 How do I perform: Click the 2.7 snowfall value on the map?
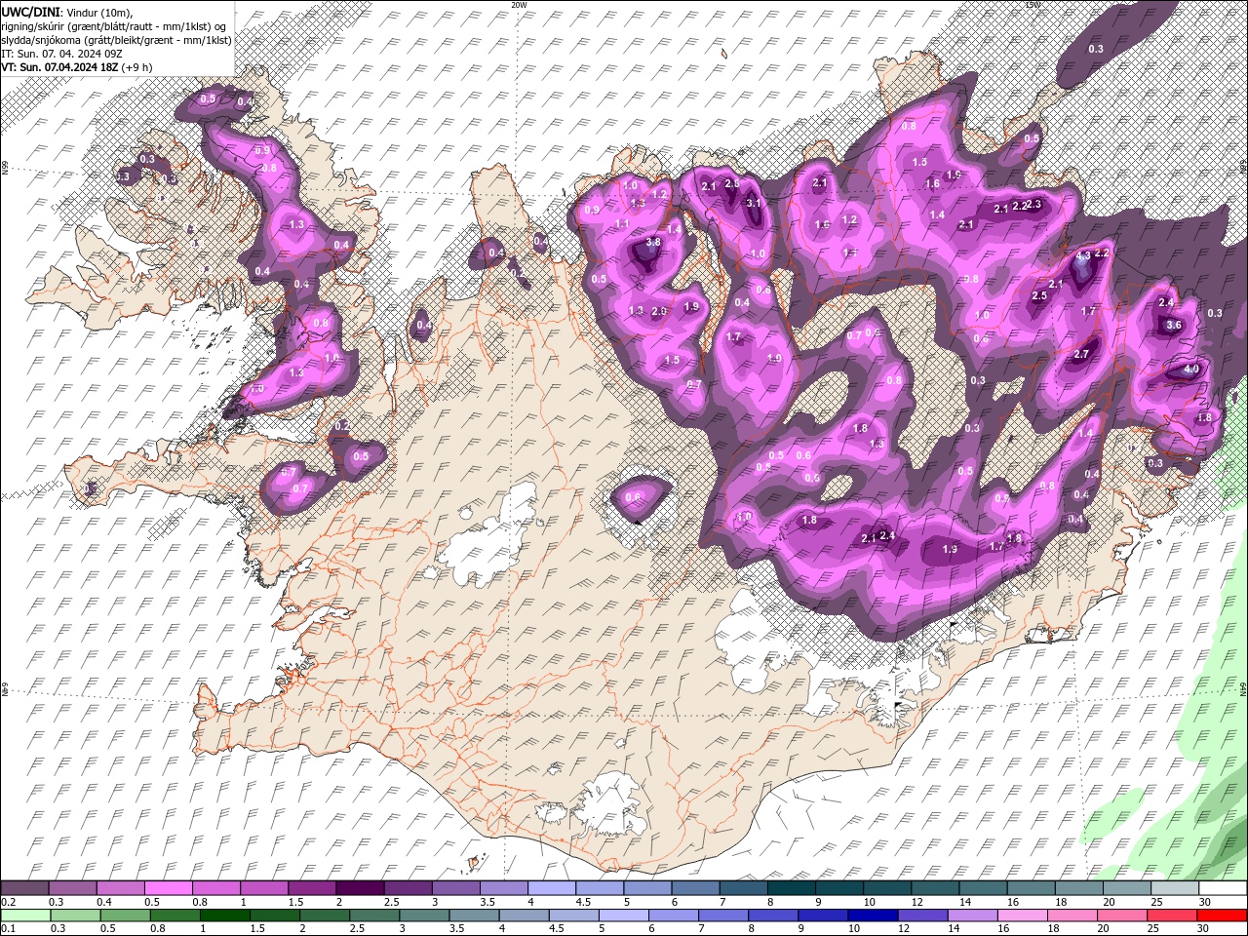click(x=1081, y=354)
